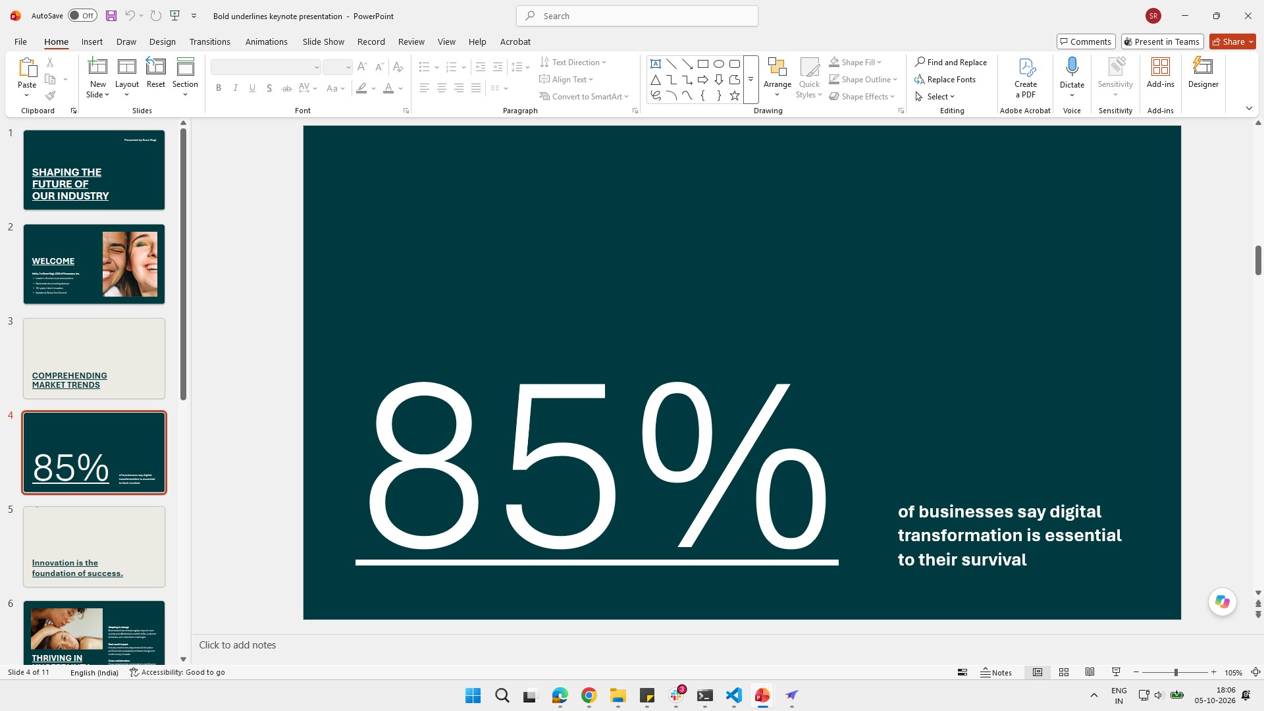Toggle Italic formatting
1264x711 pixels.
click(235, 88)
